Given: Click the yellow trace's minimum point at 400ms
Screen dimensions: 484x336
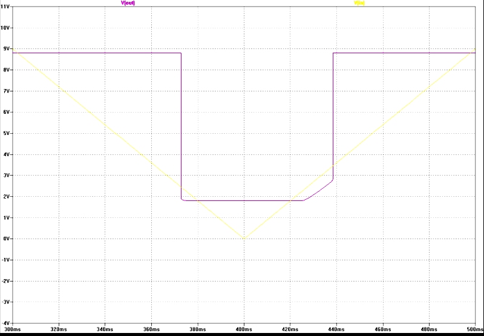Looking at the screenshot, I should (244, 239).
